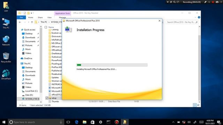
Task: Open the command prompt taskbar icon
Action: [108, 122]
